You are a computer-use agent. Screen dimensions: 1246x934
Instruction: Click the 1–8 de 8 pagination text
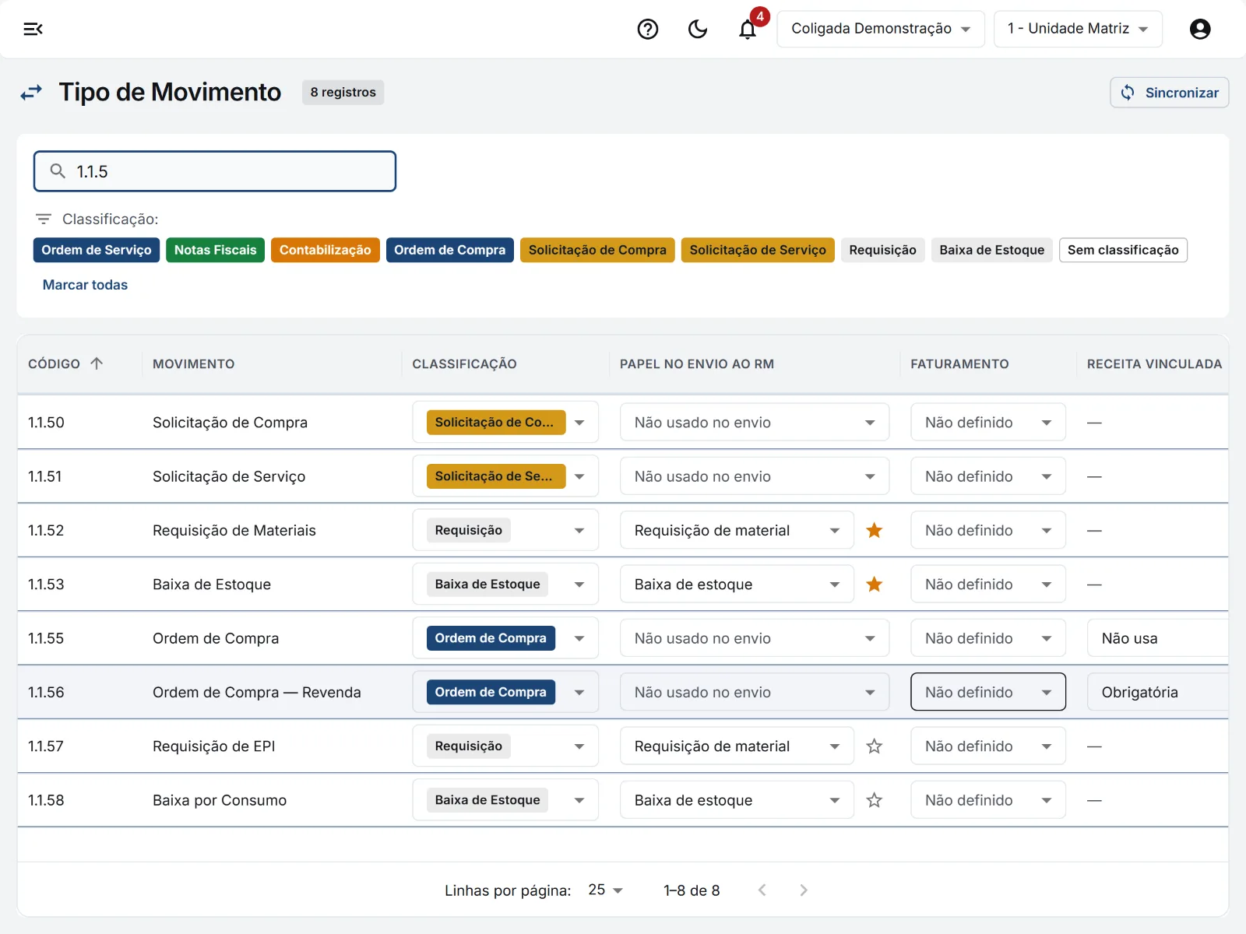click(692, 890)
